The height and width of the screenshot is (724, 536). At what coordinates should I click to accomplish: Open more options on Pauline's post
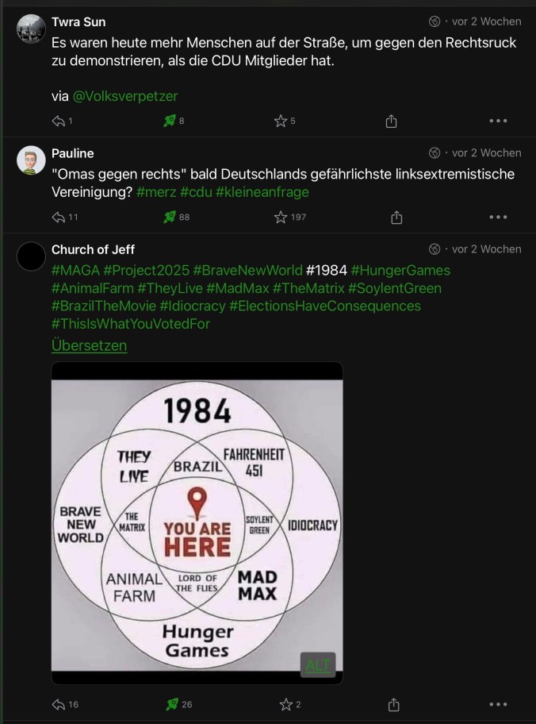click(498, 217)
